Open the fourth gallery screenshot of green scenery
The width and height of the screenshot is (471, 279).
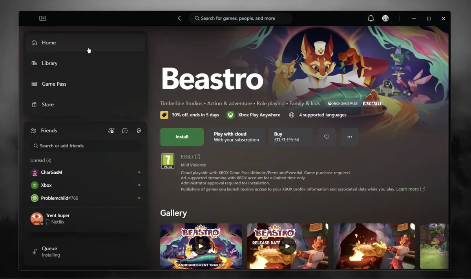coord(434,246)
